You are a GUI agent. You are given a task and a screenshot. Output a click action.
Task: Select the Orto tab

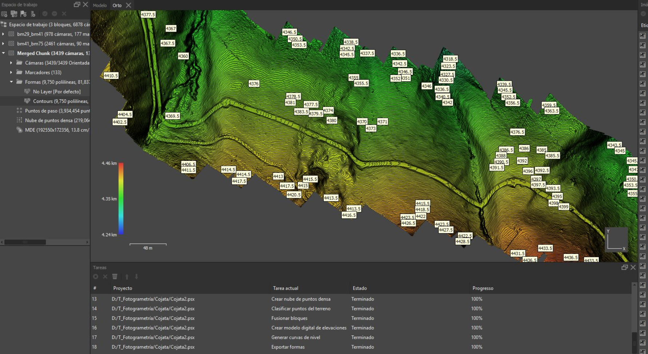pyautogui.click(x=117, y=5)
